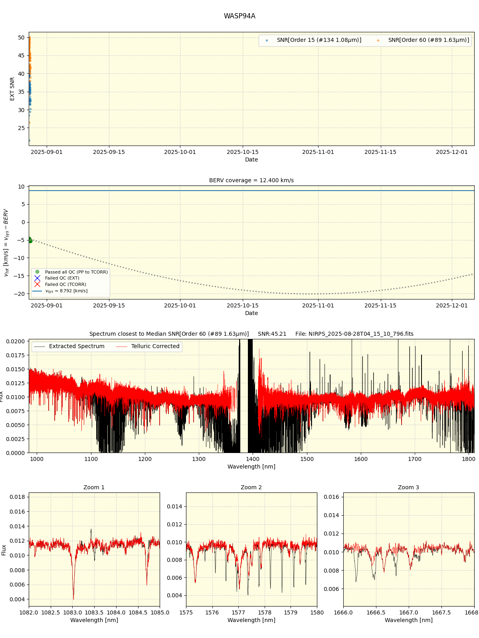Select the Zoom 1 subplot title
This screenshot has width=479, height=638.
[94, 487]
